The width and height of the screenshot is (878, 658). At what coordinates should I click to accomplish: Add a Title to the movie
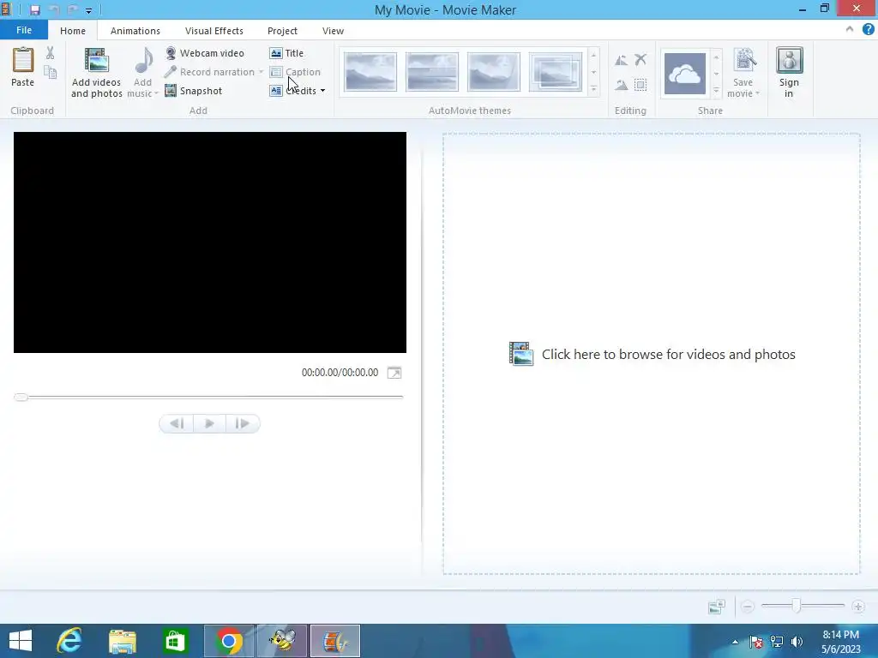tap(286, 53)
